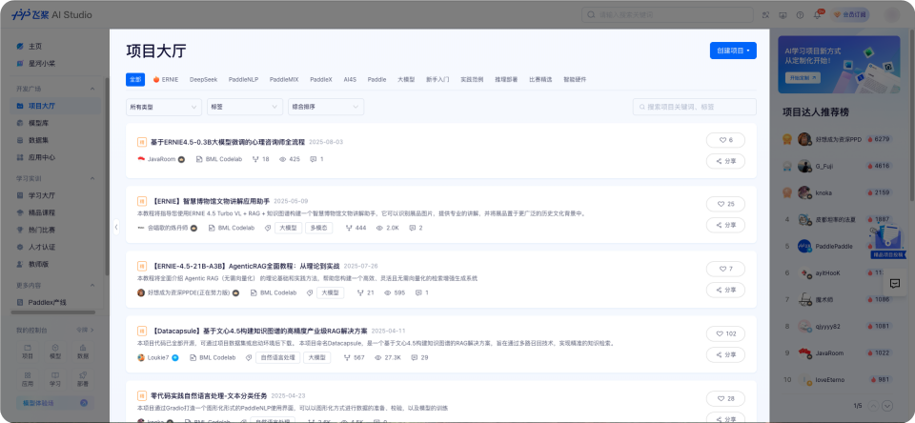
Task: Click the user avatar in the top right
Action: pos(892,15)
